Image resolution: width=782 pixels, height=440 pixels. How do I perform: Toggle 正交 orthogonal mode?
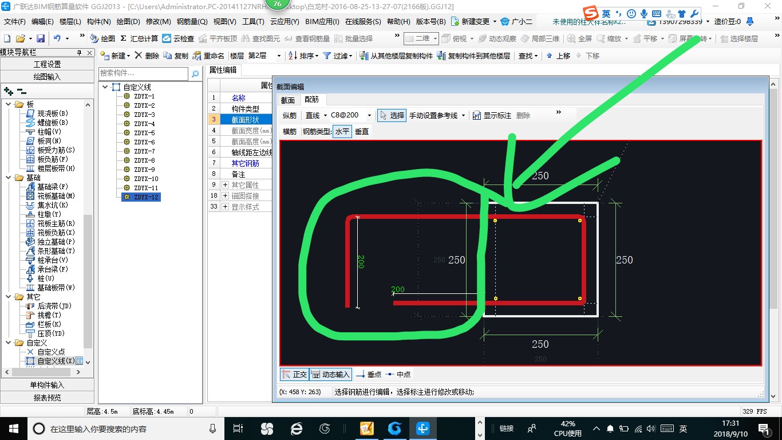point(294,374)
